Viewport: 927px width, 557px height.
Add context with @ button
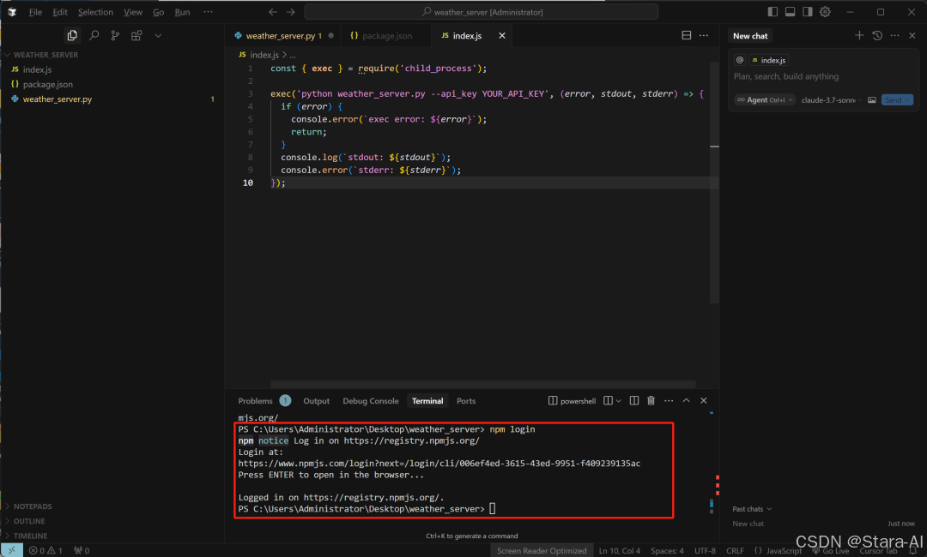pos(740,60)
